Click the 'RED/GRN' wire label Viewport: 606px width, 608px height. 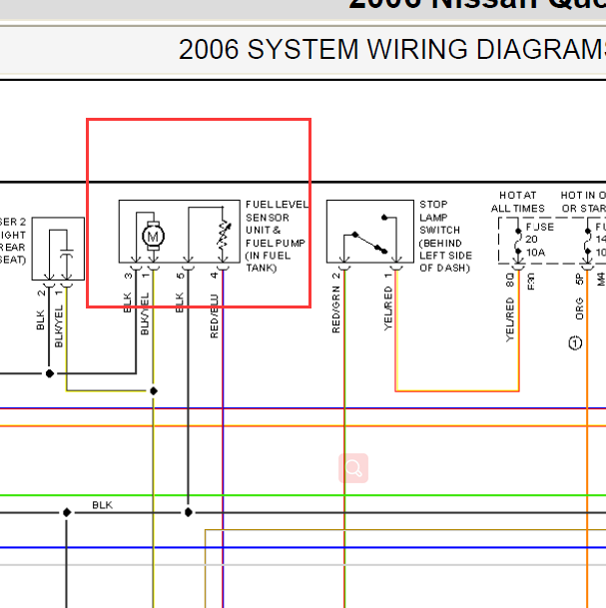click(335, 309)
